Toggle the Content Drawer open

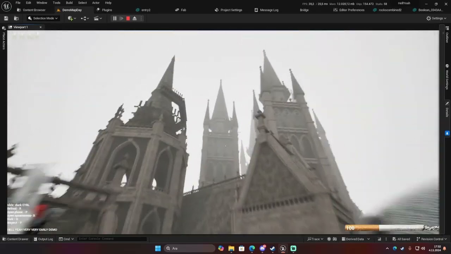[16, 239]
